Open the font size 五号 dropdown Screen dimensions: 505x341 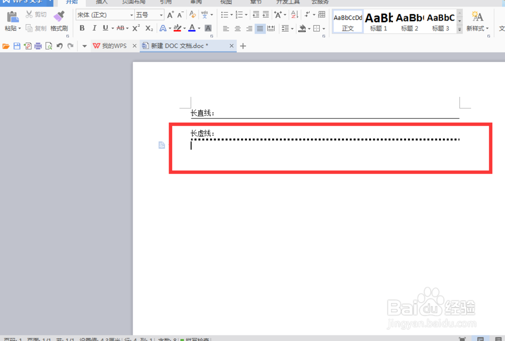coord(161,15)
